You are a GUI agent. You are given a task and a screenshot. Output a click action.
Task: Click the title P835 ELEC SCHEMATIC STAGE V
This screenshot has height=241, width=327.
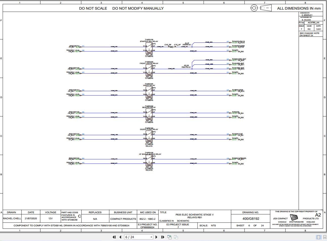coord(194,215)
